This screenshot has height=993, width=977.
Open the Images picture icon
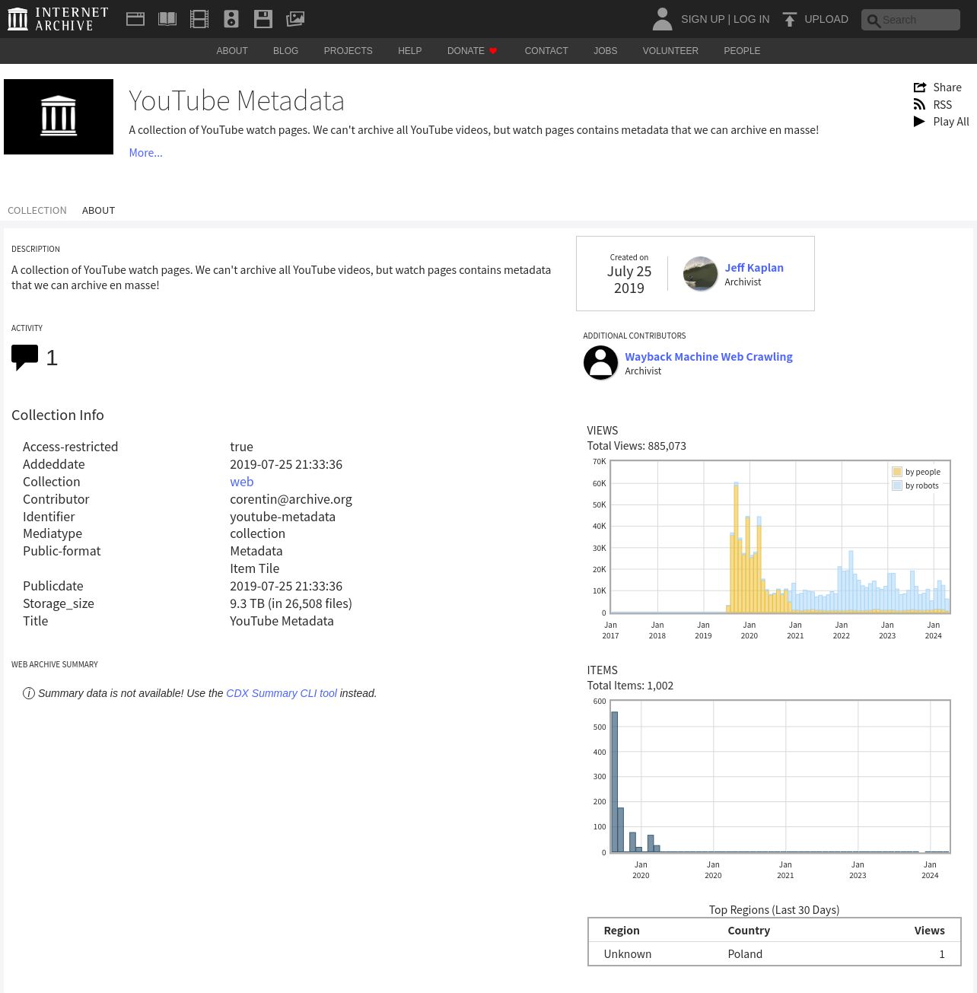pyautogui.click(x=295, y=19)
